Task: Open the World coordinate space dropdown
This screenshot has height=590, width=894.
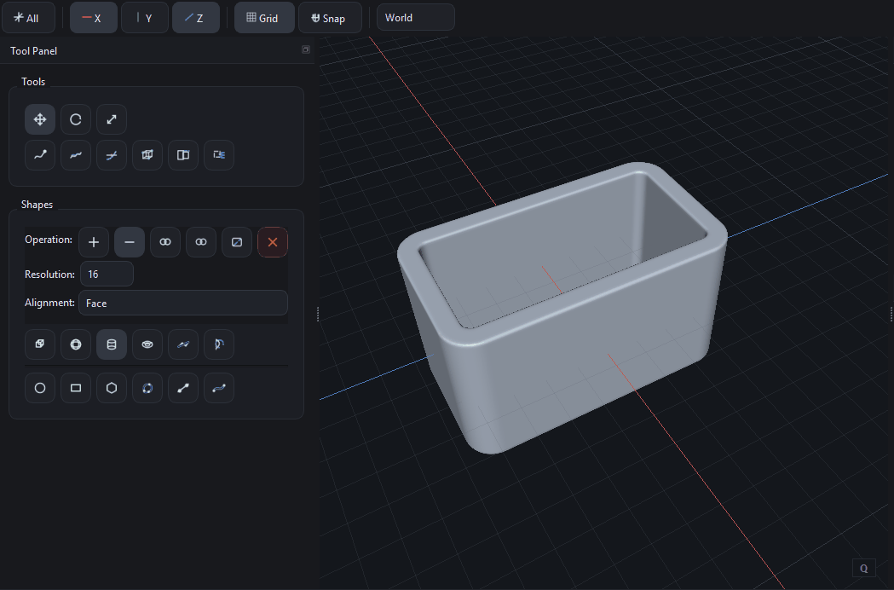Action: pyautogui.click(x=416, y=18)
